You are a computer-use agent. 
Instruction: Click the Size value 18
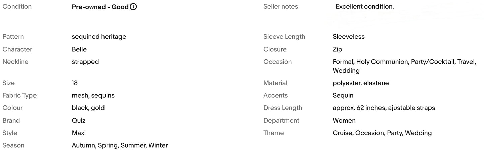75,83
